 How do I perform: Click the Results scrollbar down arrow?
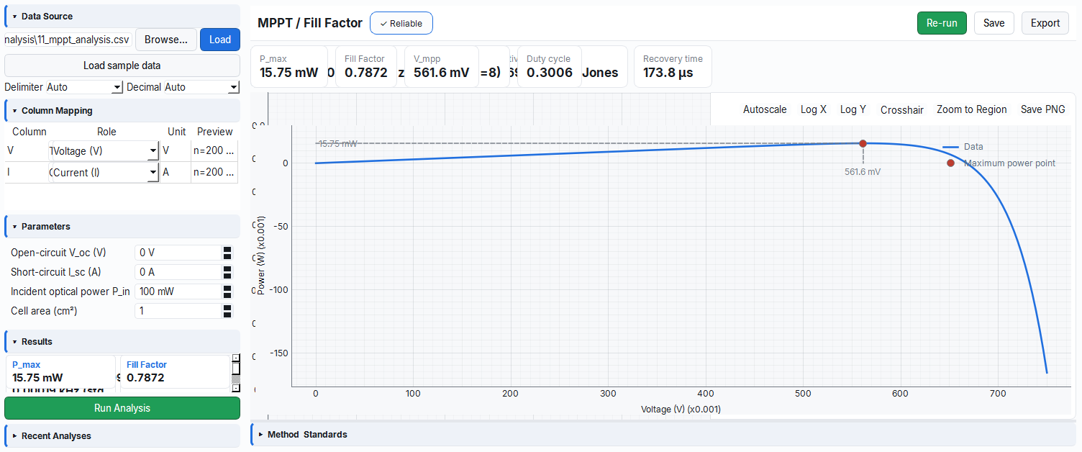point(235,388)
